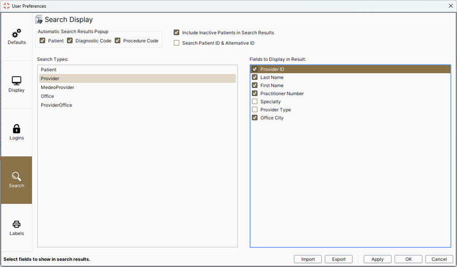Open the Logins padlock icon section
457x267 pixels.
coord(16,129)
